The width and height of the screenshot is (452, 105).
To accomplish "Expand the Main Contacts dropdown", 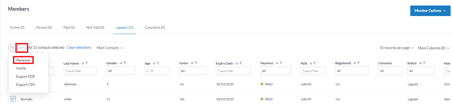I will coord(110,48).
